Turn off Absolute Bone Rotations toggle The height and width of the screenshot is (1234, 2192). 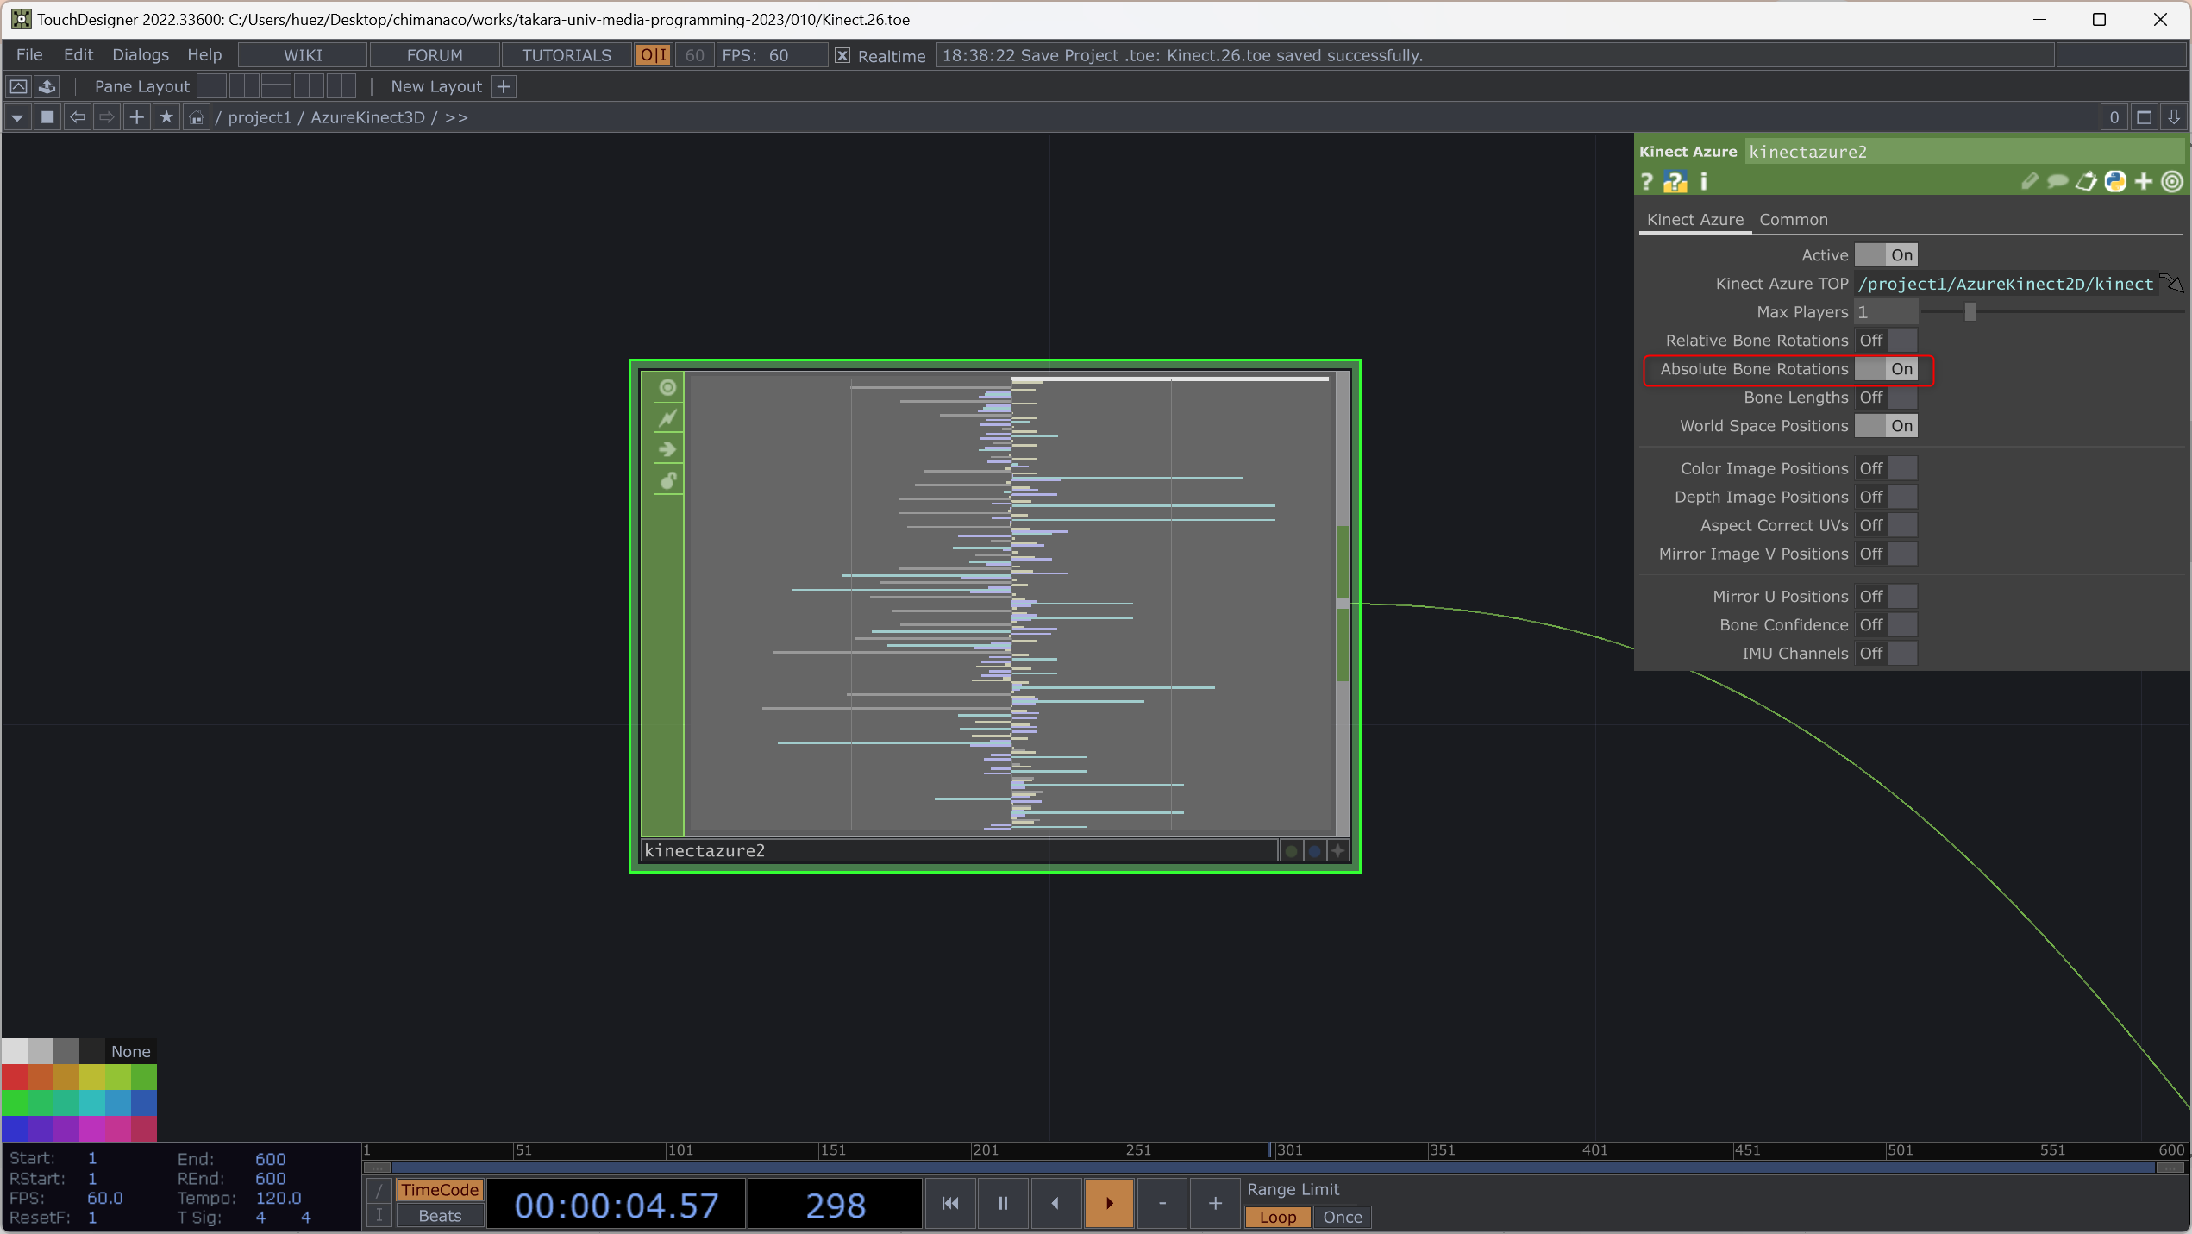coord(1886,369)
